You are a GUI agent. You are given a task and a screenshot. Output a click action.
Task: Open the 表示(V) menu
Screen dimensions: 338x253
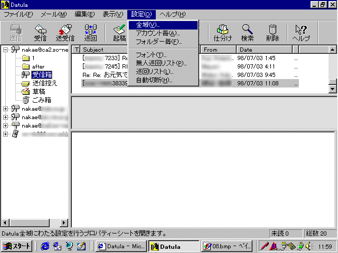tap(113, 14)
